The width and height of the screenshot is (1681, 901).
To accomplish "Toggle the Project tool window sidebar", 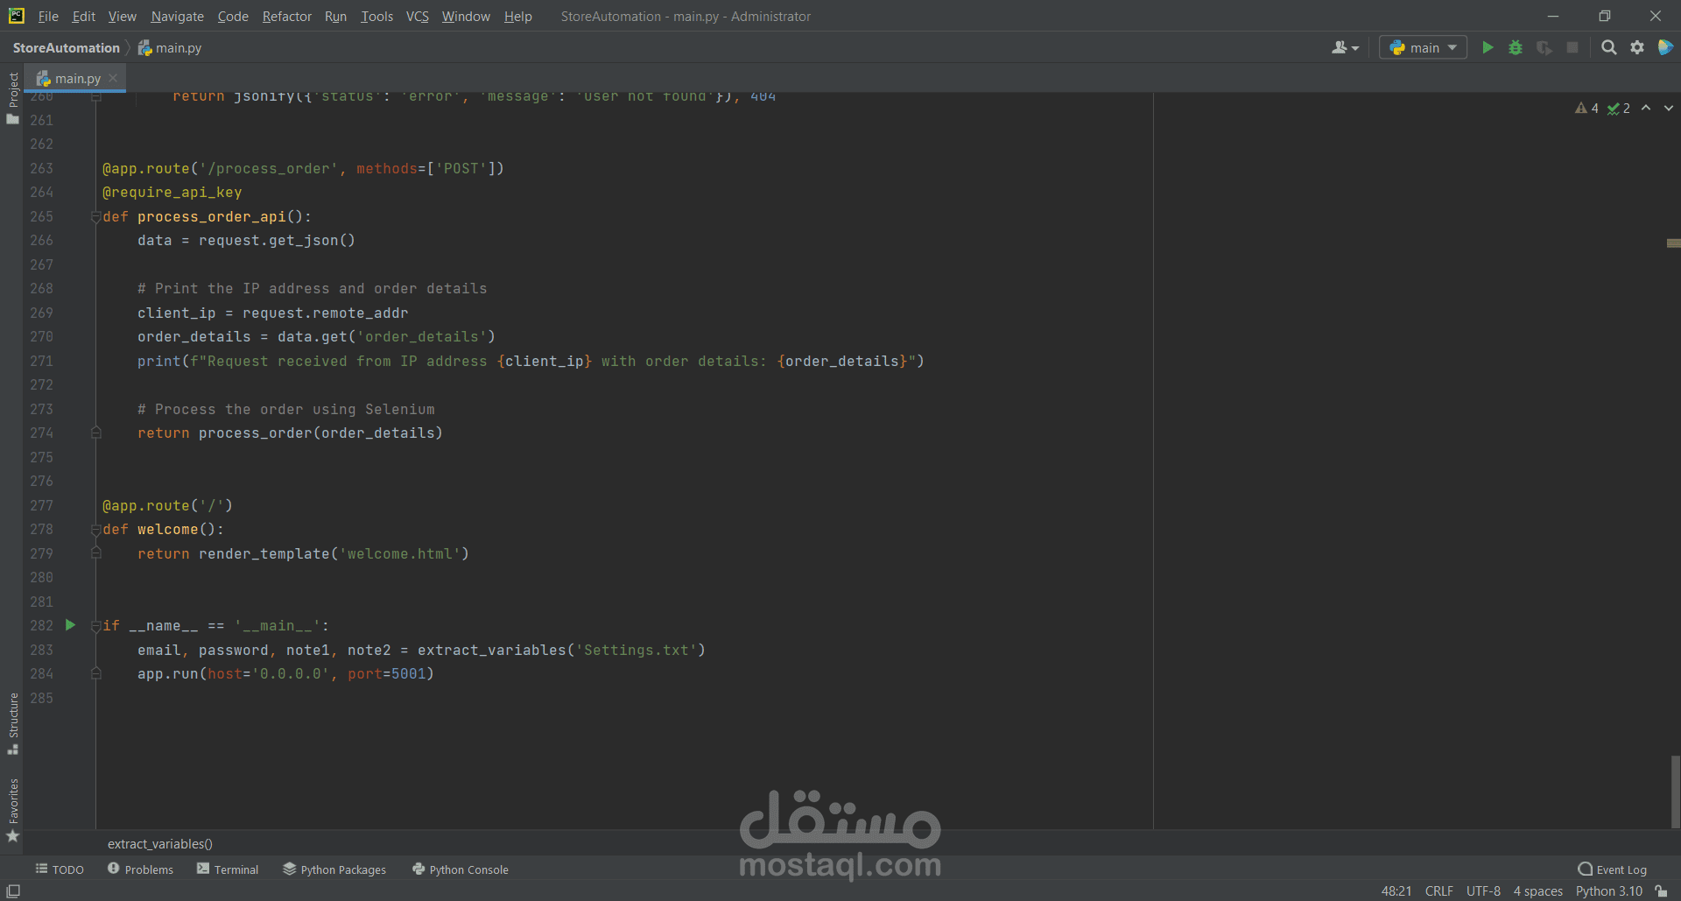I will point(12,90).
